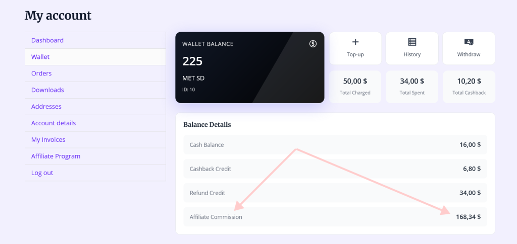Click the Total Charged stat card

pos(355,87)
